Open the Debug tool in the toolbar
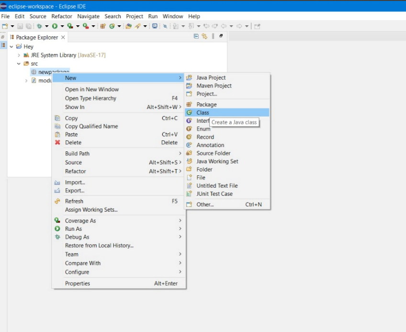This screenshot has height=332, width=406. pyautogui.click(x=39, y=27)
